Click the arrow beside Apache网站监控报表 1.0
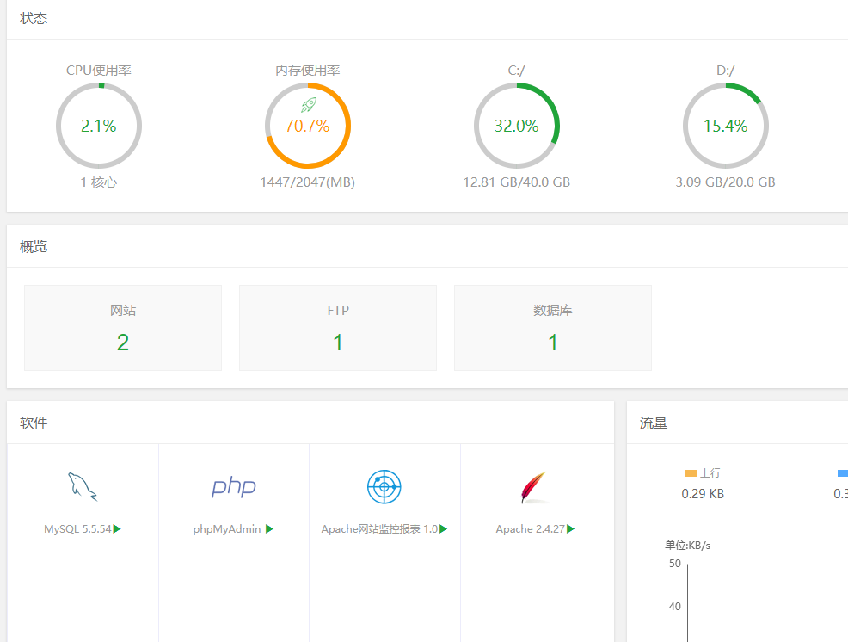This screenshot has width=848, height=642. click(444, 529)
